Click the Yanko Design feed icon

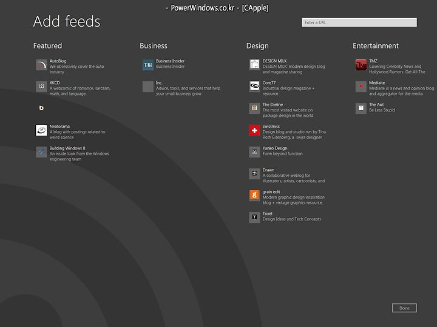[x=254, y=152]
